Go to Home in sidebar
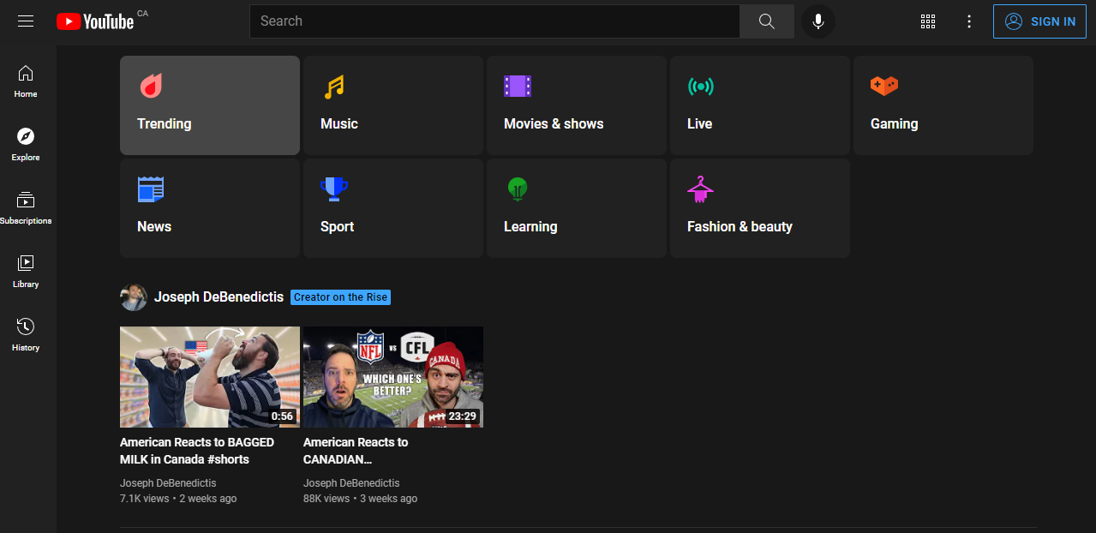 (26, 81)
